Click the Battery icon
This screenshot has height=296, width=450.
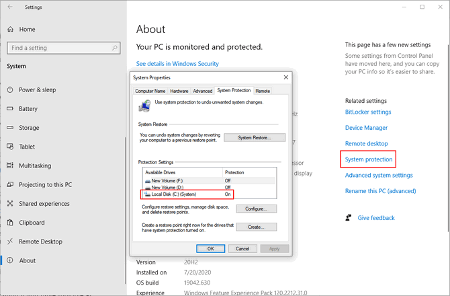click(x=10, y=108)
